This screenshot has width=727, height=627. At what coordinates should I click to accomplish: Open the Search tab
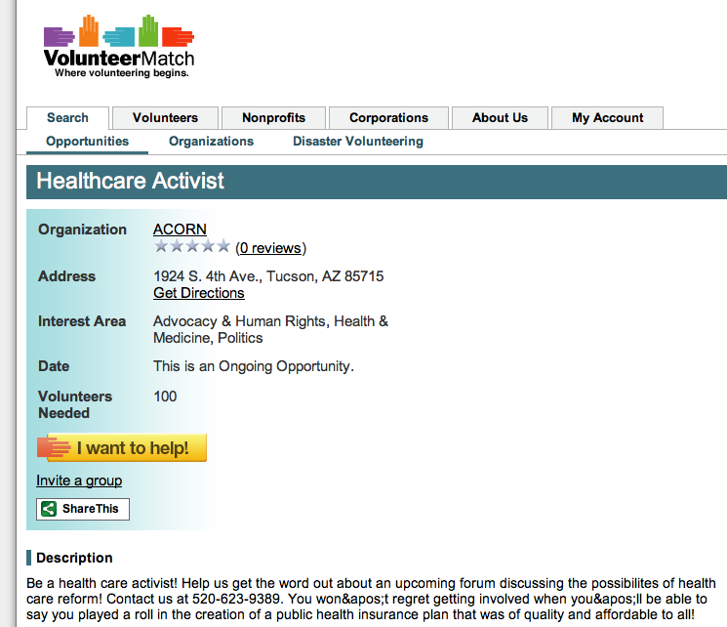point(67,118)
